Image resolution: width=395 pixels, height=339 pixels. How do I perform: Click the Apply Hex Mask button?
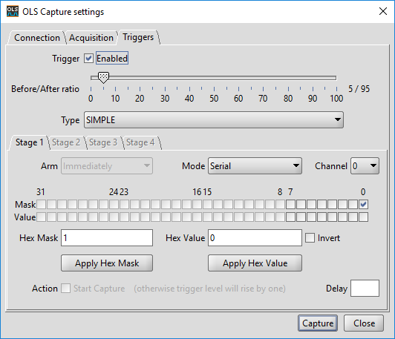pos(107,263)
